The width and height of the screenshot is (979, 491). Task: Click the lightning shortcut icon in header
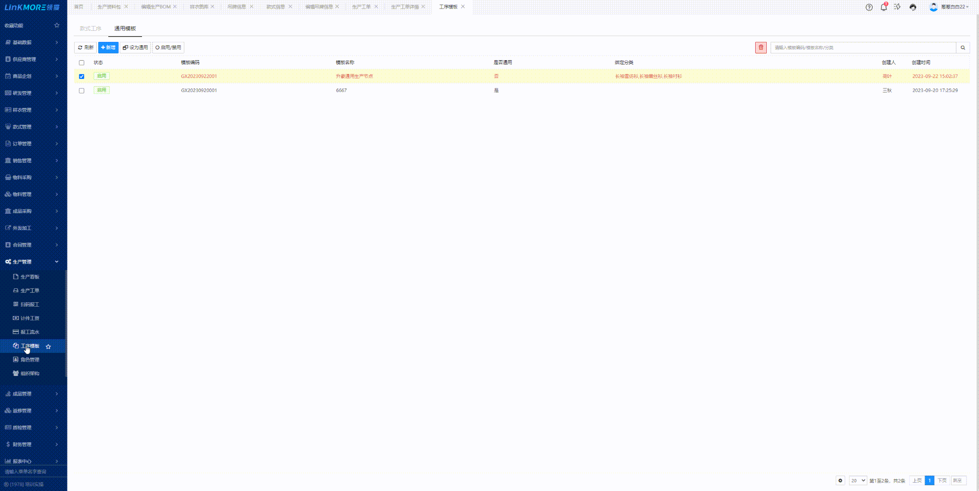pos(897,7)
